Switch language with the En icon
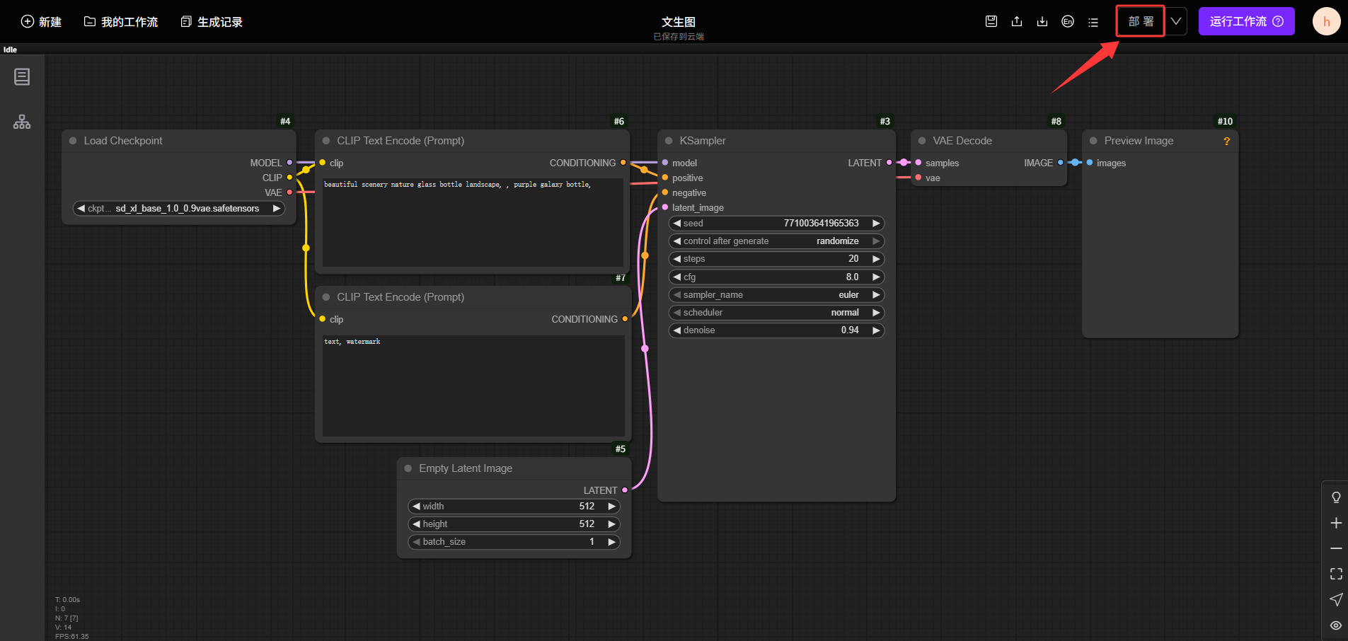The width and height of the screenshot is (1348, 641). [1068, 21]
